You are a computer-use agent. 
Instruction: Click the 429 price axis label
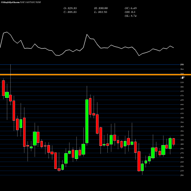182,109
